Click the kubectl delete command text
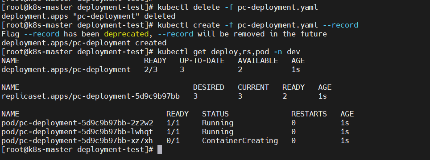Screen dimensions: 430x160 pos(238,8)
